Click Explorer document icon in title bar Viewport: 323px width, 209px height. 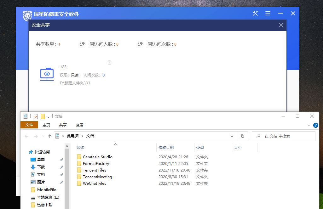pos(26,116)
